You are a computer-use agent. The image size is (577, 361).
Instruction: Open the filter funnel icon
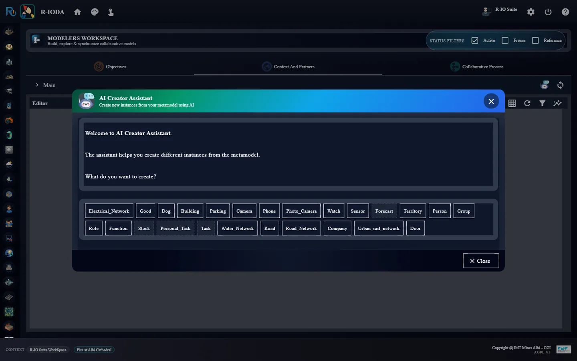(542, 103)
